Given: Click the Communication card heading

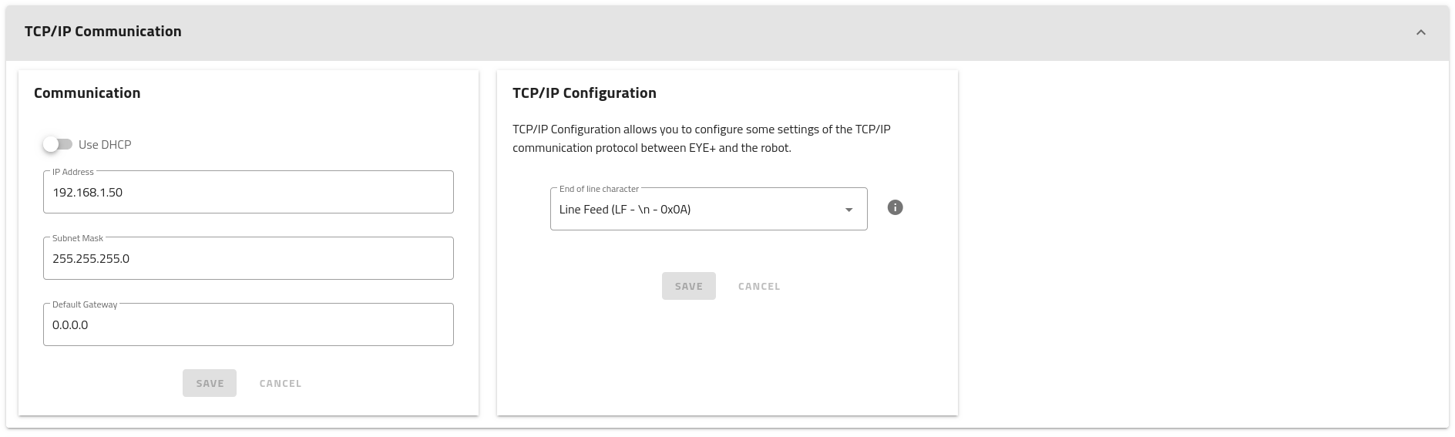Looking at the screenshot, I should pyautogui.click(x=87, y=93).
